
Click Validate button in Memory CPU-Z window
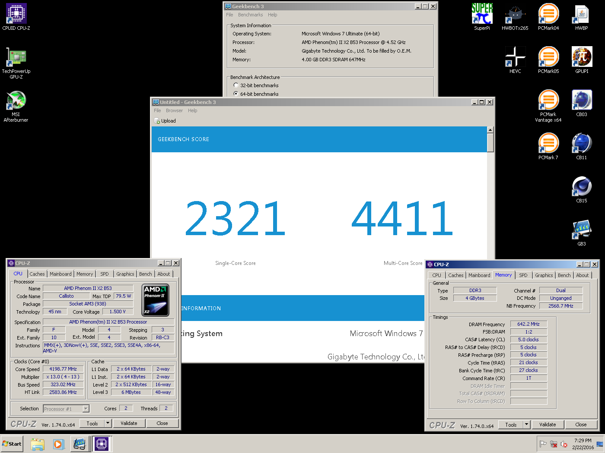click(x=548, y=425)
